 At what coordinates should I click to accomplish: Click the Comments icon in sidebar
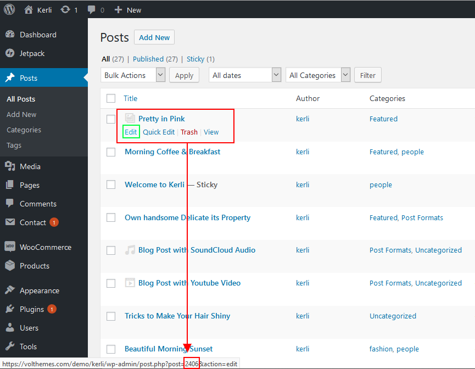(x=10, y=203)
